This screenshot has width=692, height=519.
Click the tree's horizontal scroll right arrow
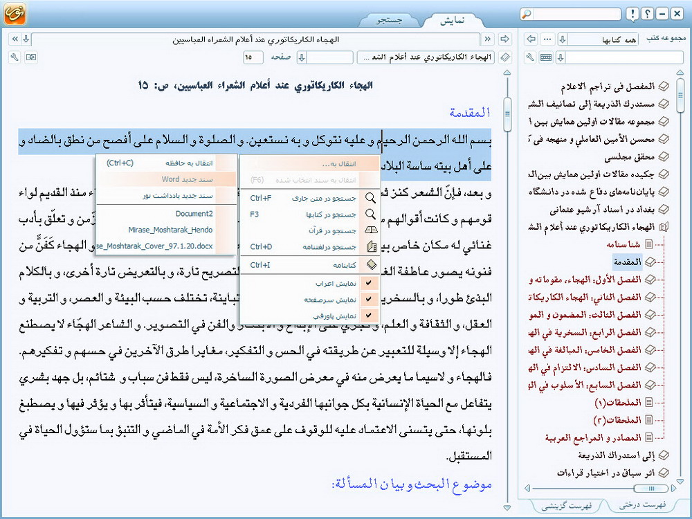(673, 488)
